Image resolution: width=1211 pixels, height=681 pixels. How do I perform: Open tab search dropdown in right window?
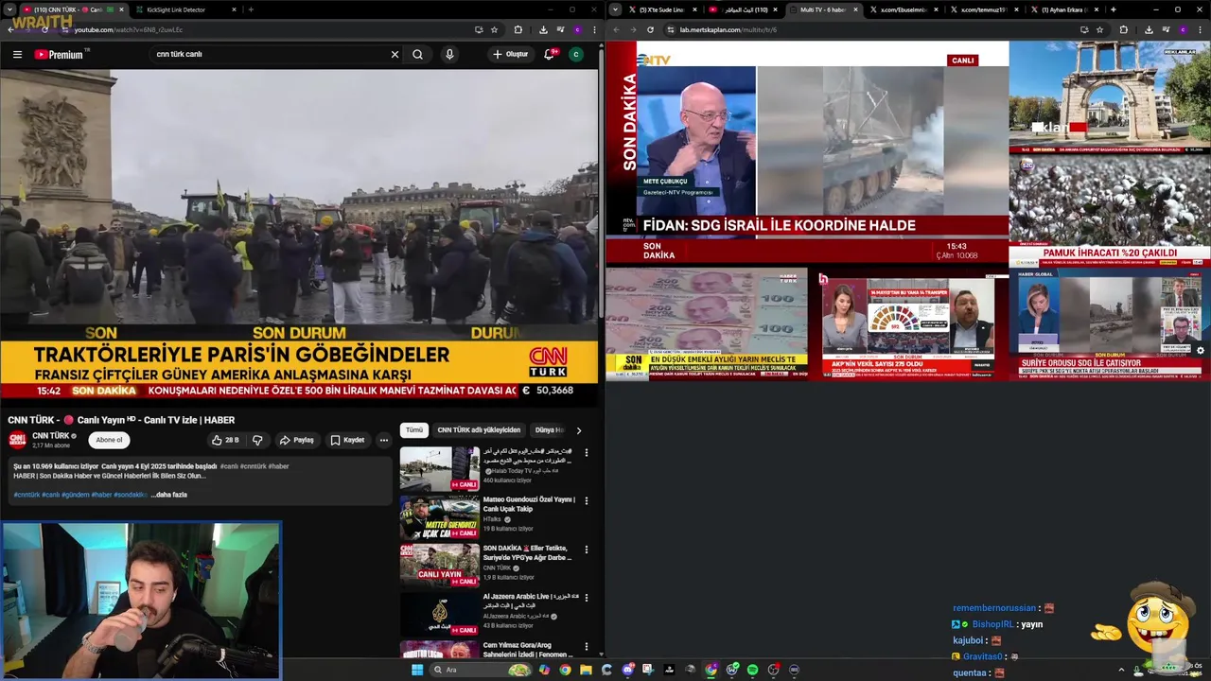(616, 9)
